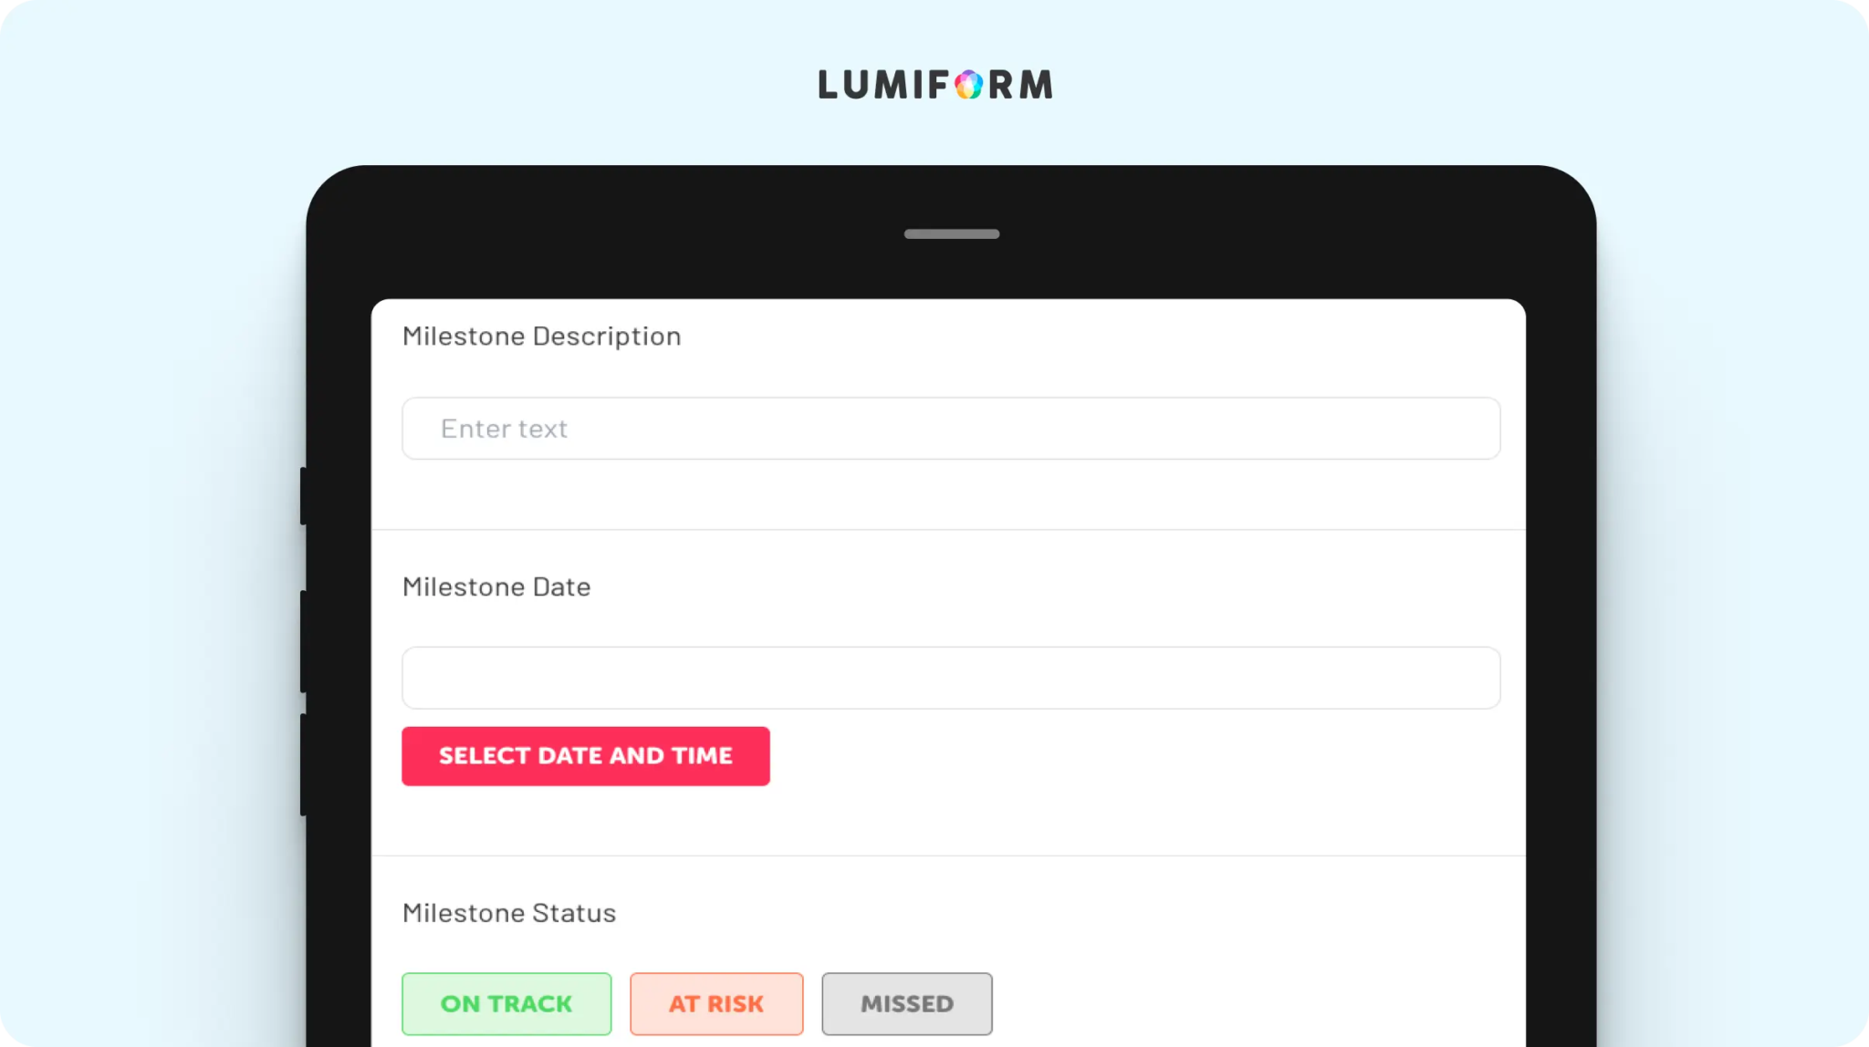The width and height of the screenshot is (1869, 1047).
Task: Tap the tablet speaker bar
Action: 952,234
